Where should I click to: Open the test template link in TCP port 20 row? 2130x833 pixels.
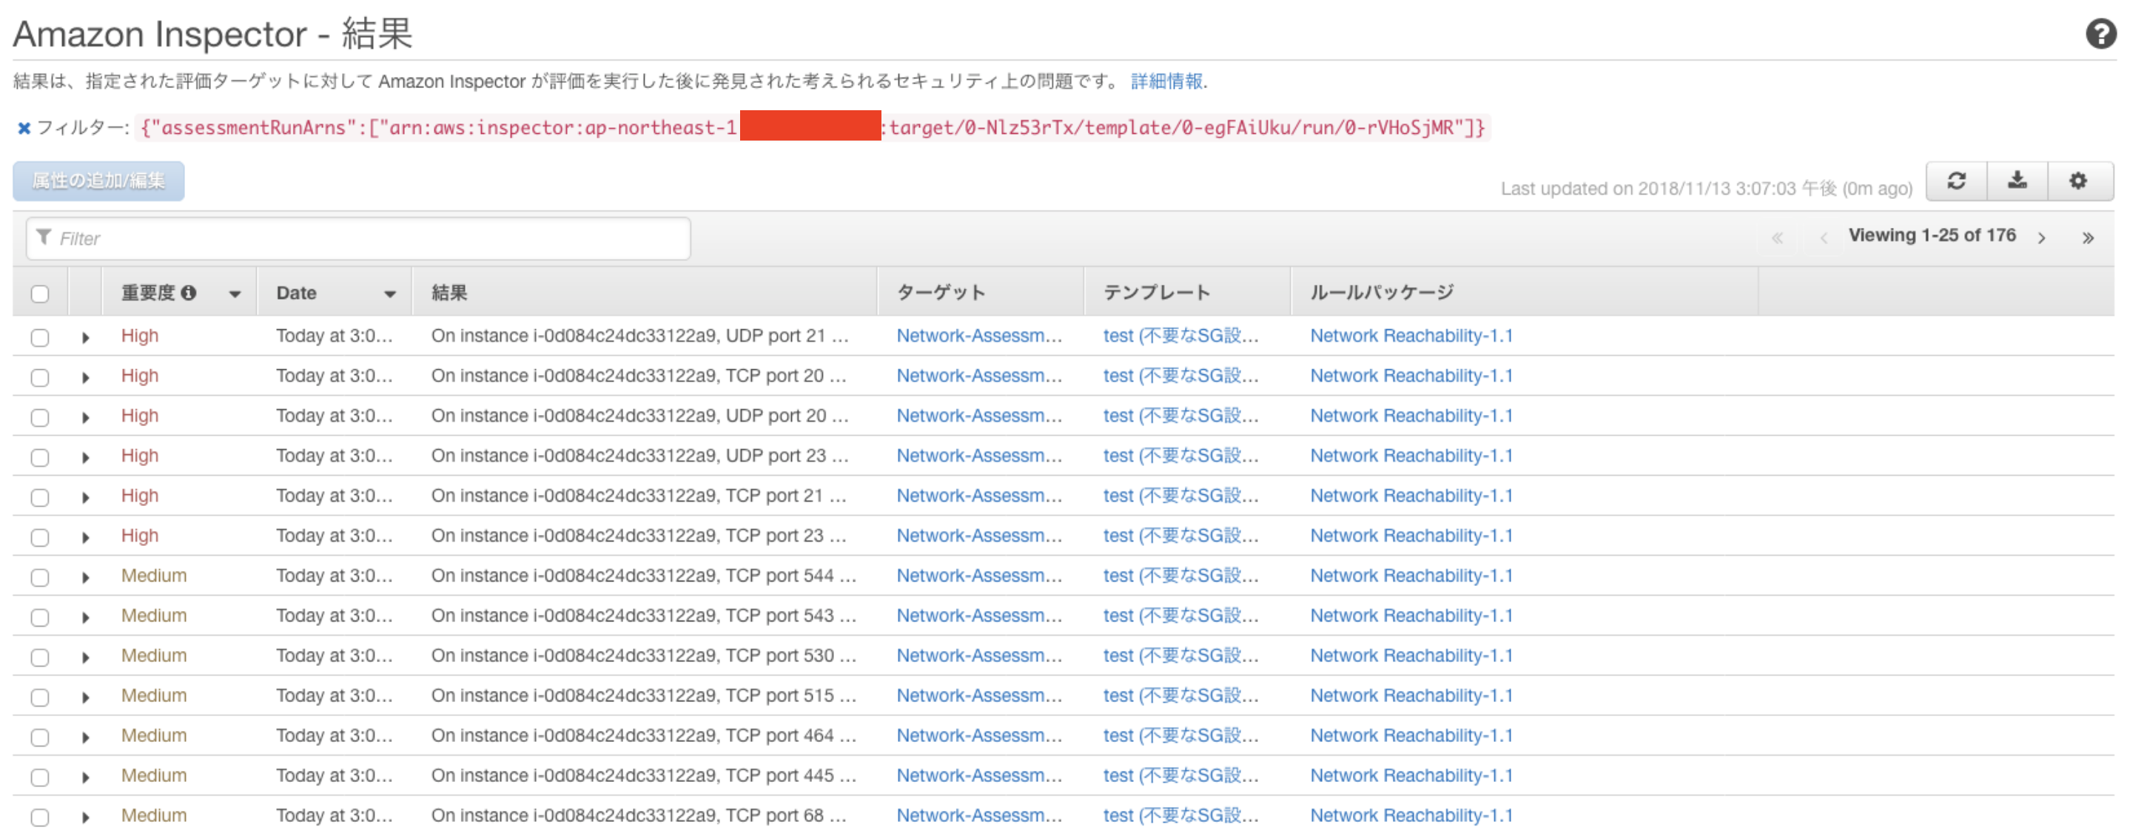coord(1180,376)
